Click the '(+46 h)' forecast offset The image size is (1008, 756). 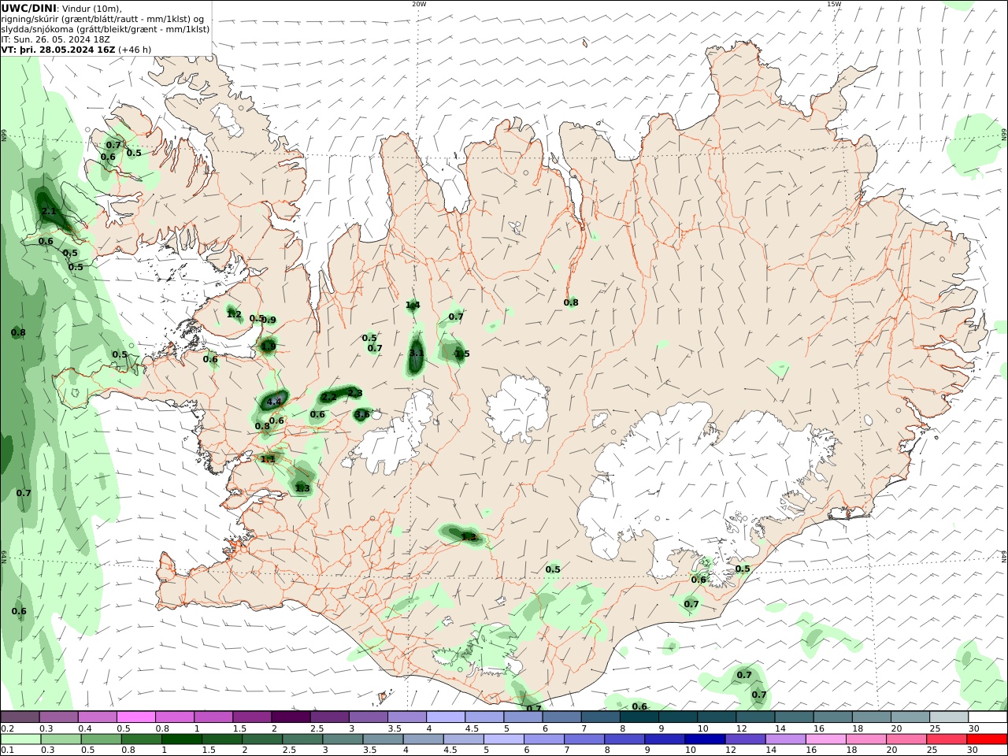(x=135, y=49)
